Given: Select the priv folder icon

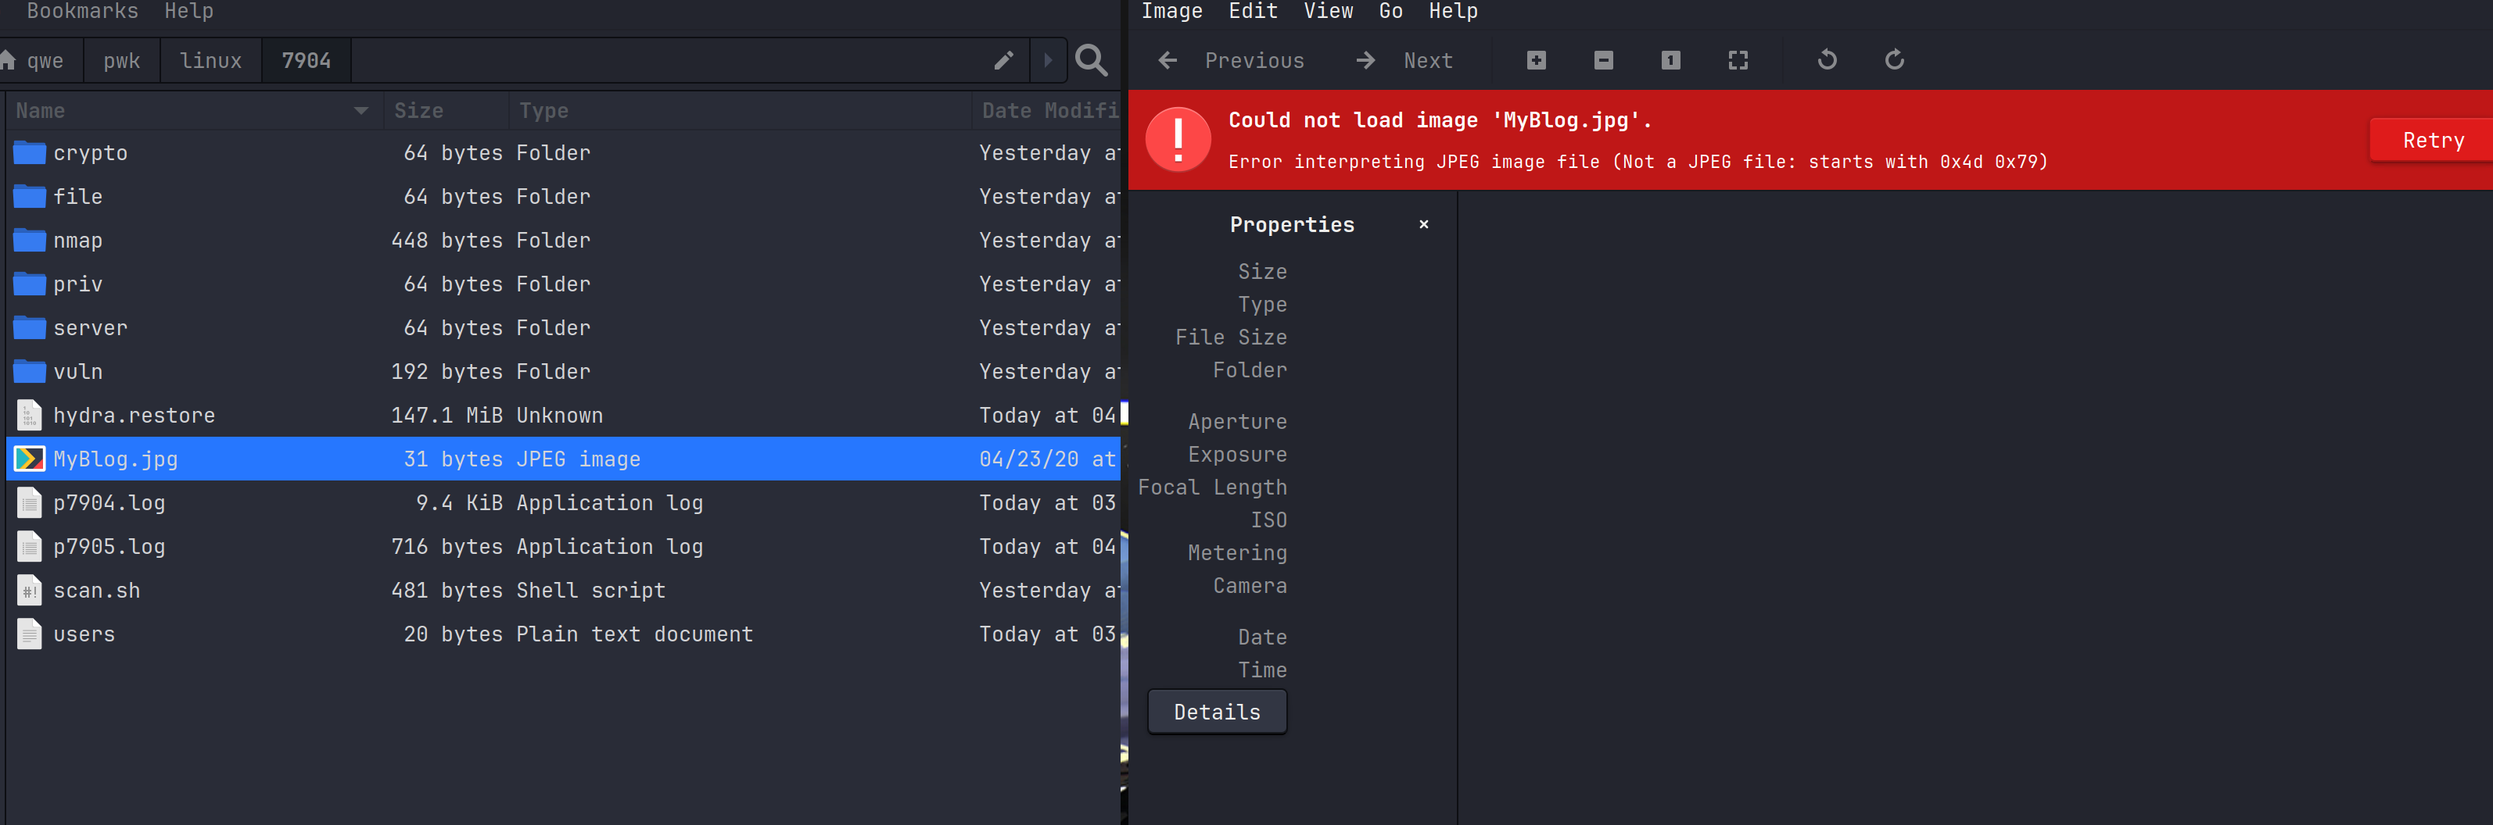Looking at the screenshot, I should point(29,284).
